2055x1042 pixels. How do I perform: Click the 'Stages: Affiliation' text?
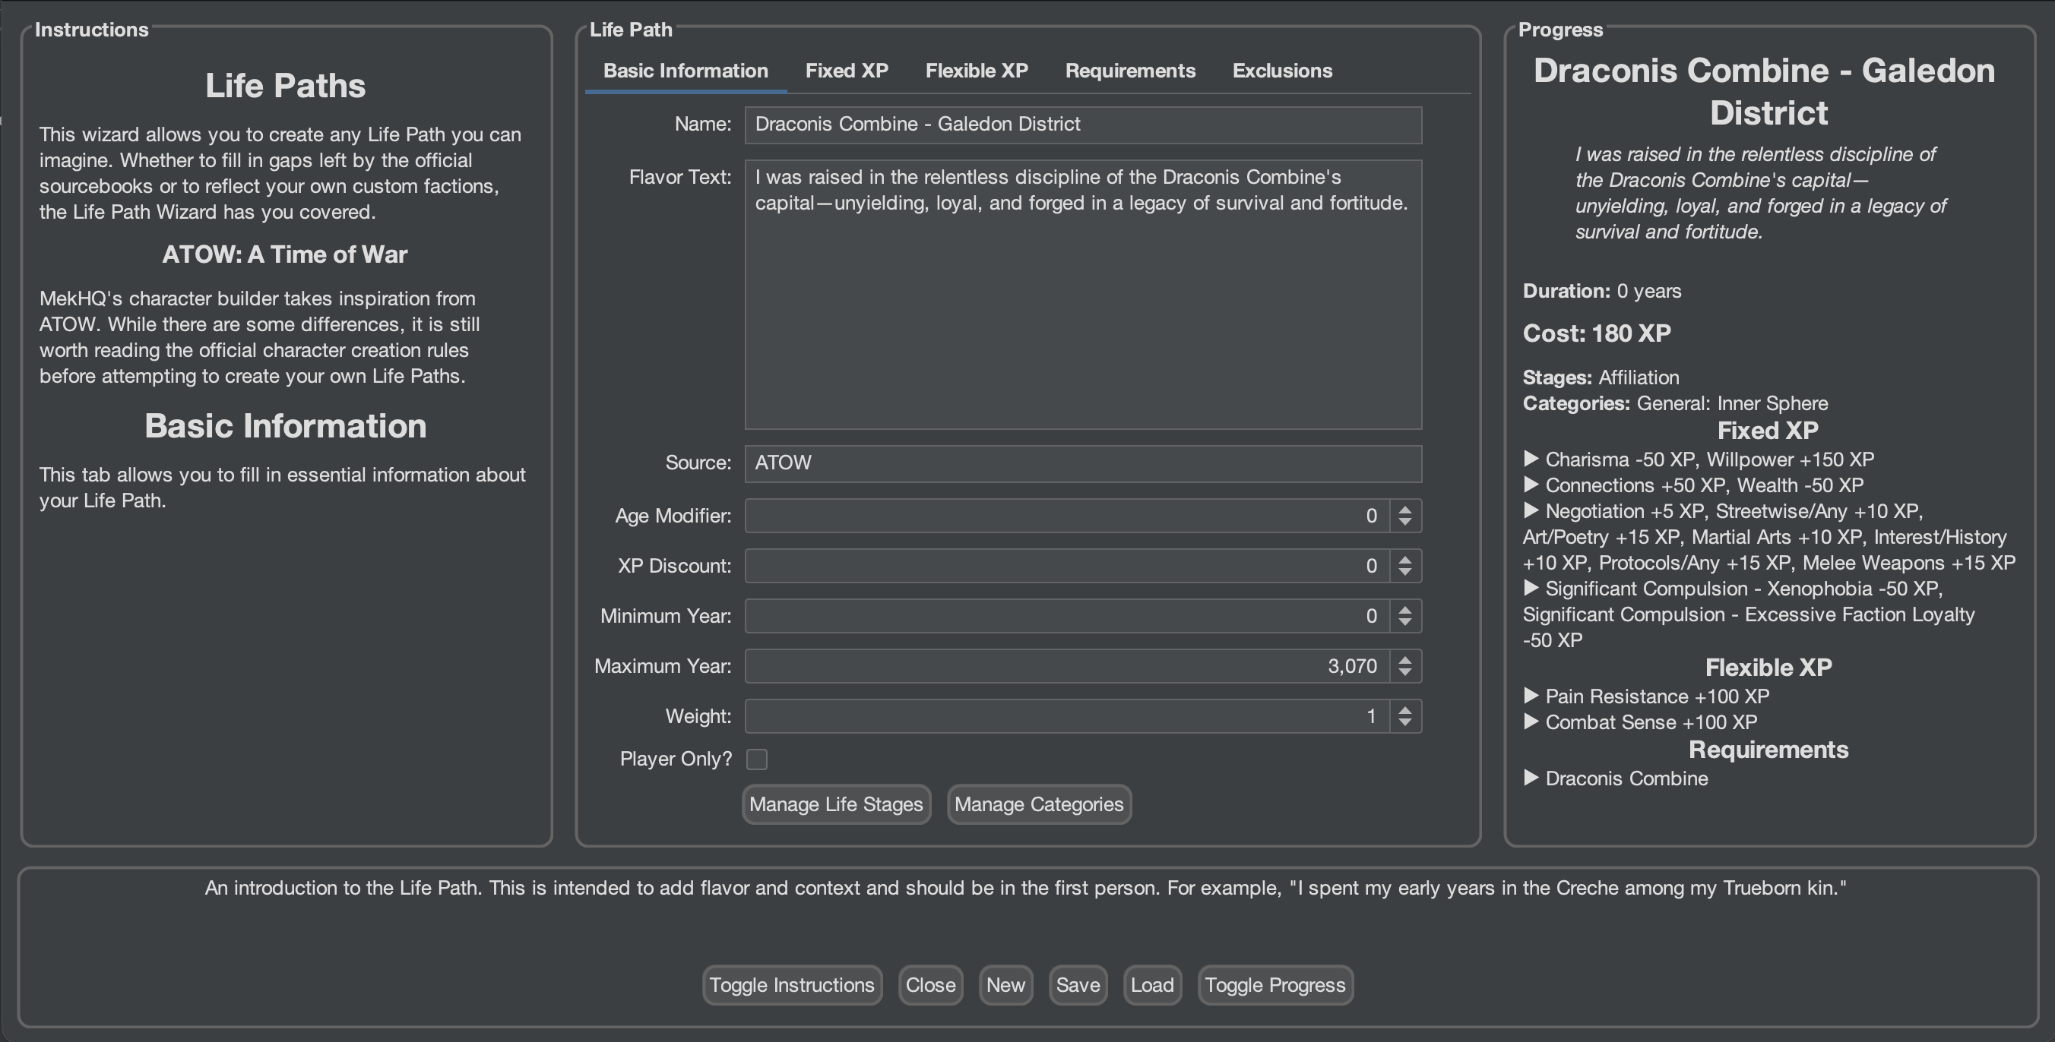tap(1601, 377)
